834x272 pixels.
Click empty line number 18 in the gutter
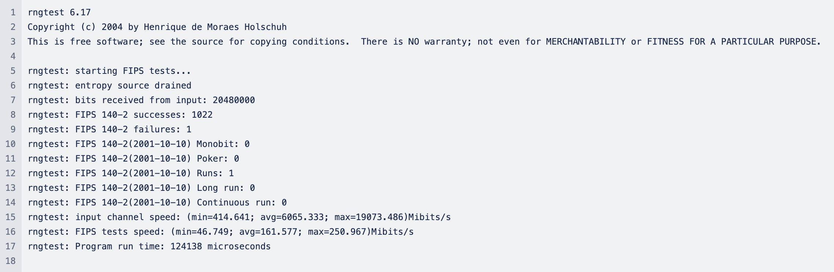point(11,261)
